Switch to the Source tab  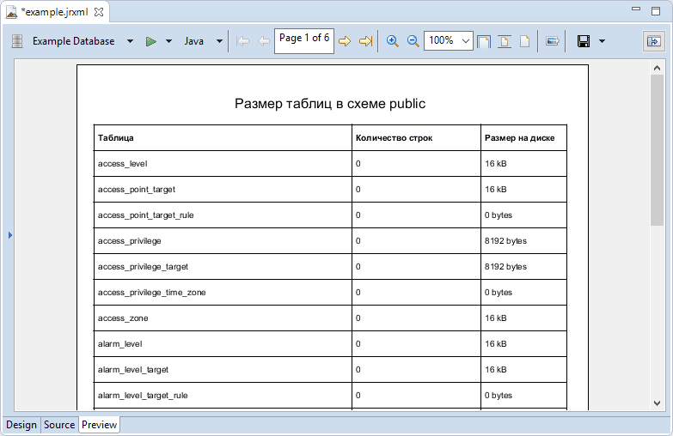click(x=59, y=425)
